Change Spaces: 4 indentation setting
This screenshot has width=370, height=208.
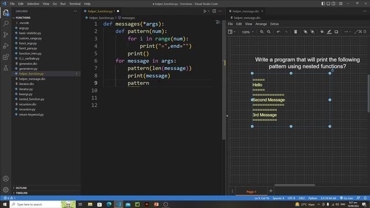click(x=279, y=198)
